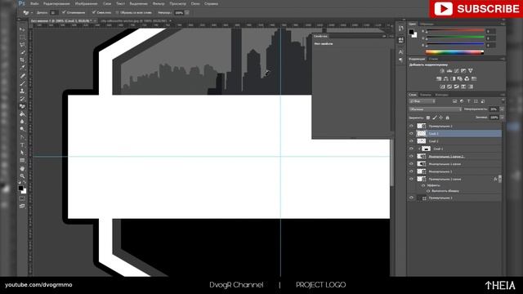Collapse fx effects on Прямоугольник 1 копия
The width and height of the screenshot is (523, 294).
(x=499, y=180)
